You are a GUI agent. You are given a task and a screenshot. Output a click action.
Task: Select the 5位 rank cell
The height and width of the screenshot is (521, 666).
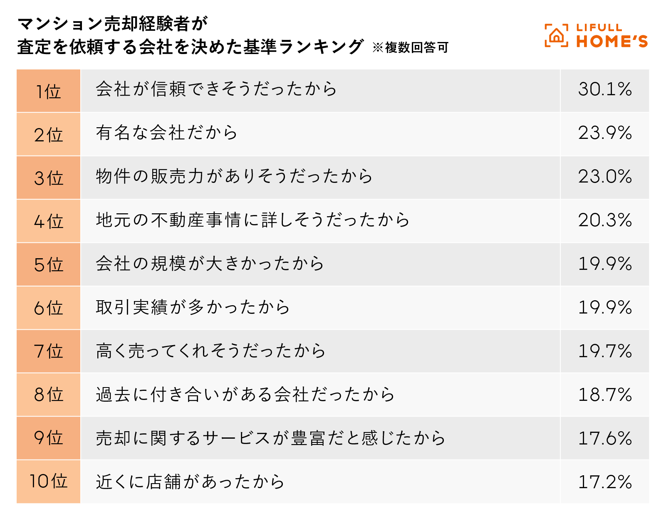point(48,265)
